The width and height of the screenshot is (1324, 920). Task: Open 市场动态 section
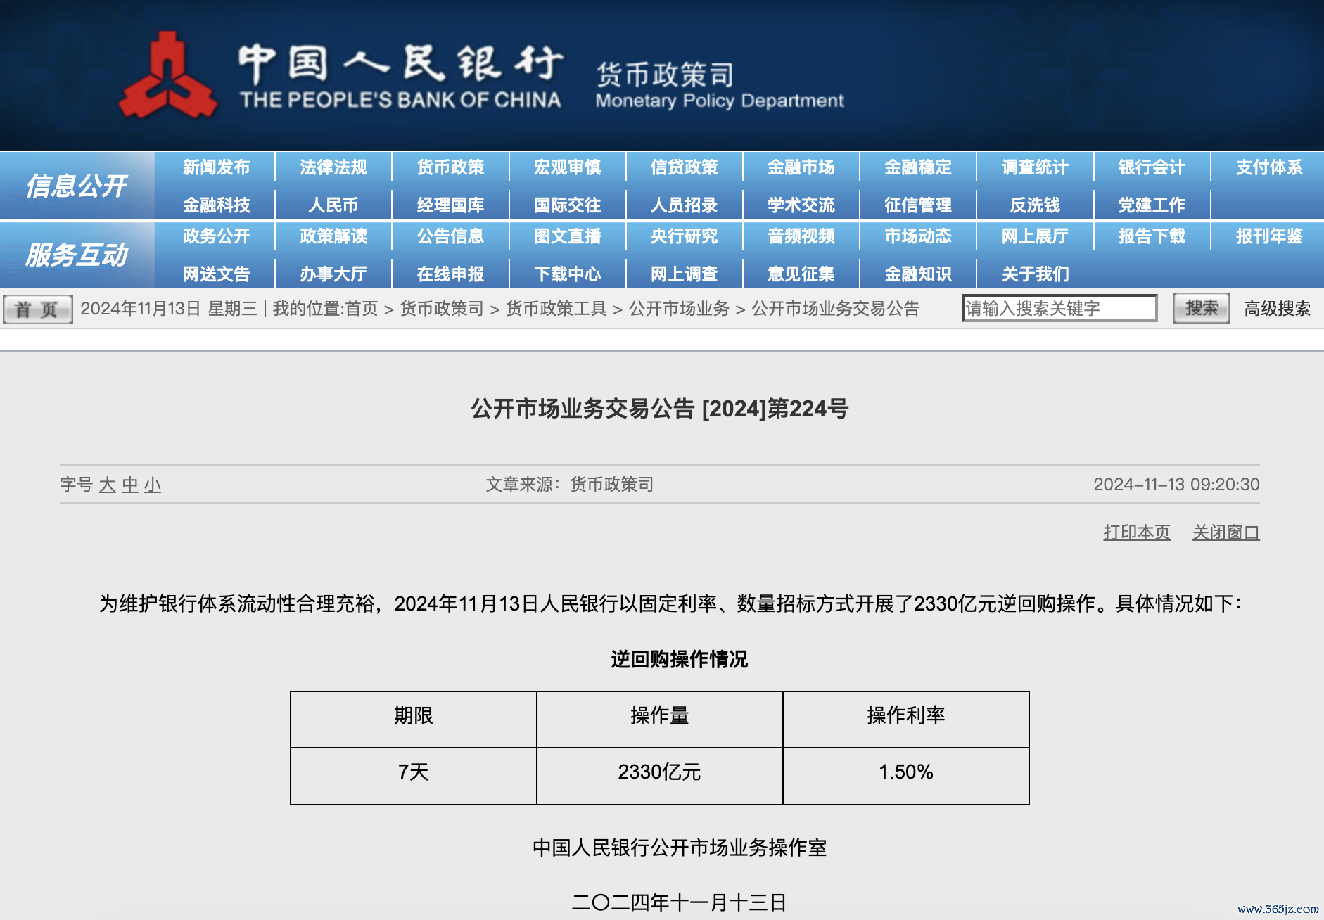[918, 236]
